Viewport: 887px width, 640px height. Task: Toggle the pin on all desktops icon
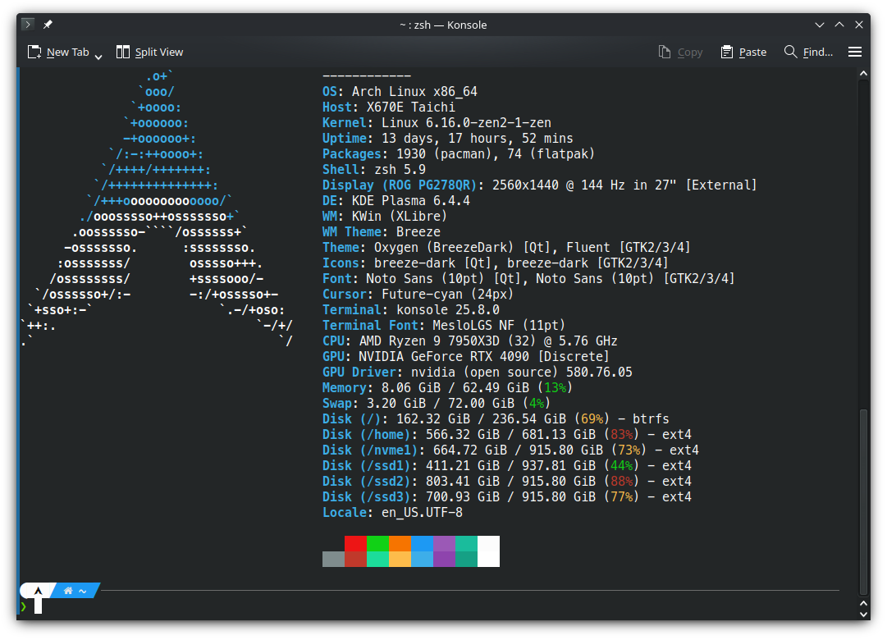48,24
